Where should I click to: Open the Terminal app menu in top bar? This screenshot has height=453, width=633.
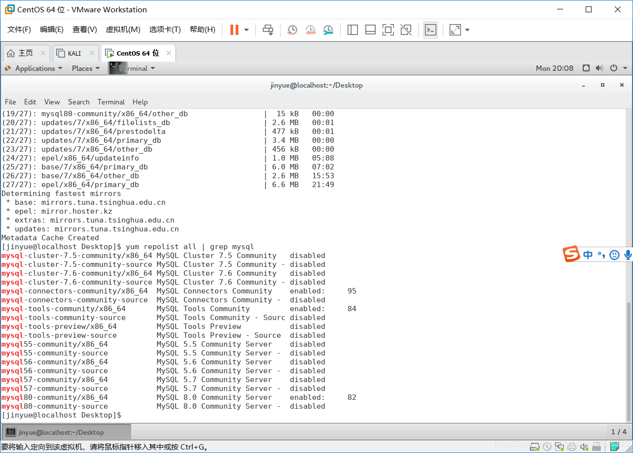click(132, 68)
